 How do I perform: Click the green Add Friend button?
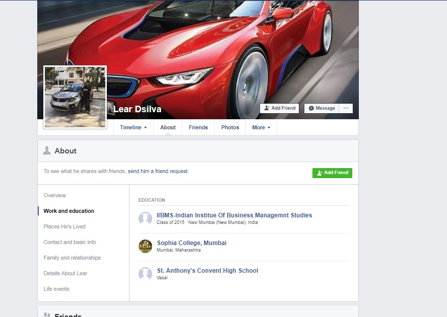332,173
